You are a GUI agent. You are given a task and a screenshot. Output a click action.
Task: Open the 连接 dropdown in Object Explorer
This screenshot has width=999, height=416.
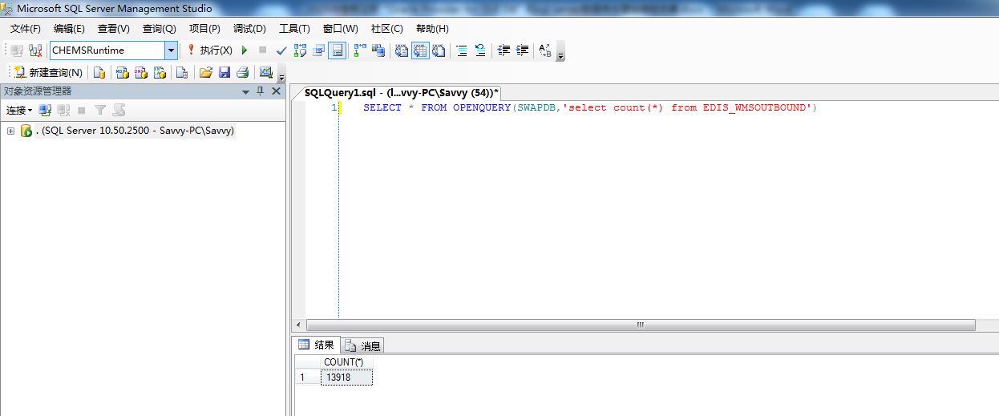click(19, 110)
